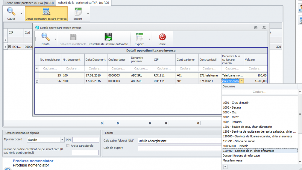Click Restabileste setarile automate icon

point(108,37)
